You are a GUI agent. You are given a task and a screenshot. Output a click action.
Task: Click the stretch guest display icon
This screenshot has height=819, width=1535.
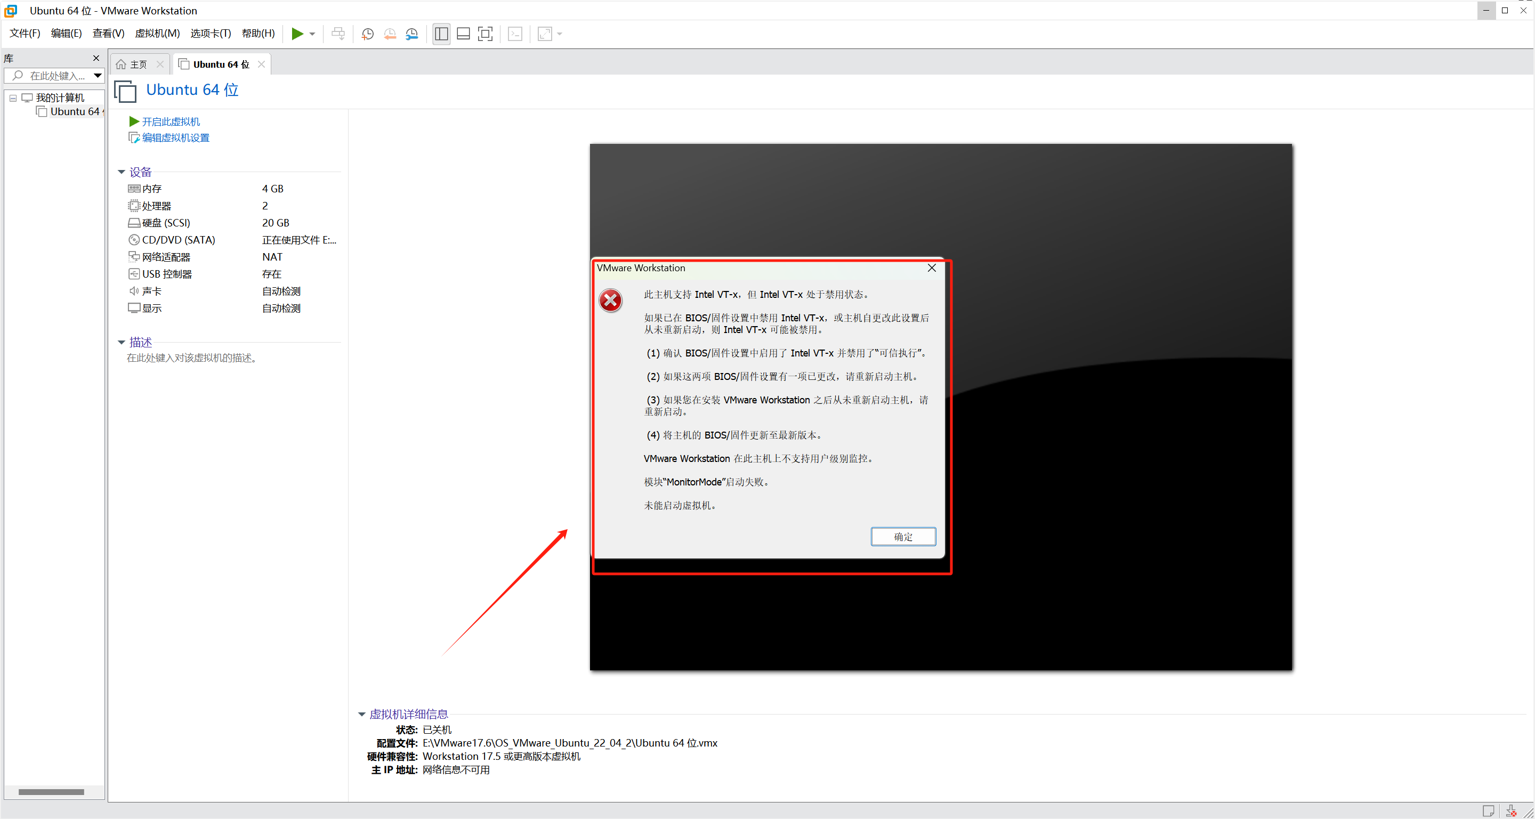[545, 34]
